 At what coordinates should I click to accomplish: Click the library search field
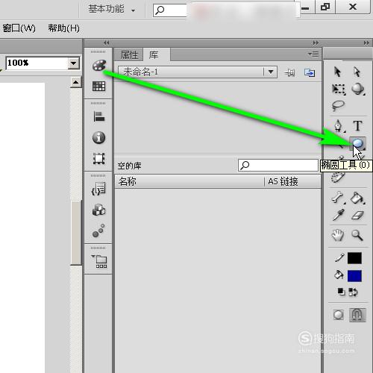click(278, 165)
